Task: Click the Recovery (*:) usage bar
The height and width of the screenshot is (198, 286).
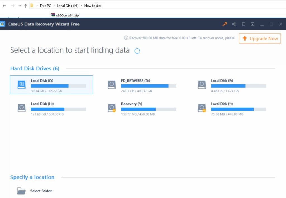Action: [149, 109]
